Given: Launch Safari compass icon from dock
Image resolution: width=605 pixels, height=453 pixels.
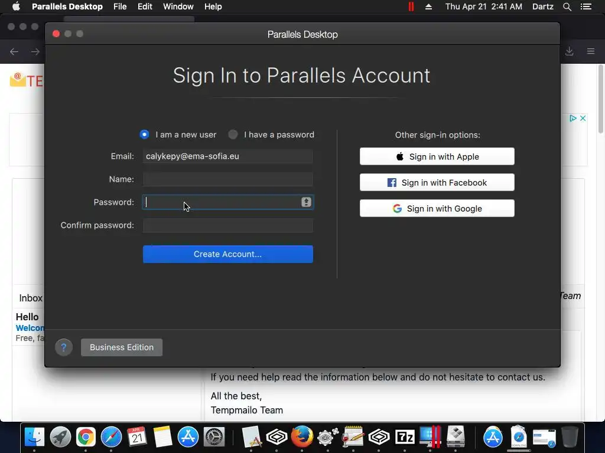Looking at the screenshot, I should (x=111, y=437).
